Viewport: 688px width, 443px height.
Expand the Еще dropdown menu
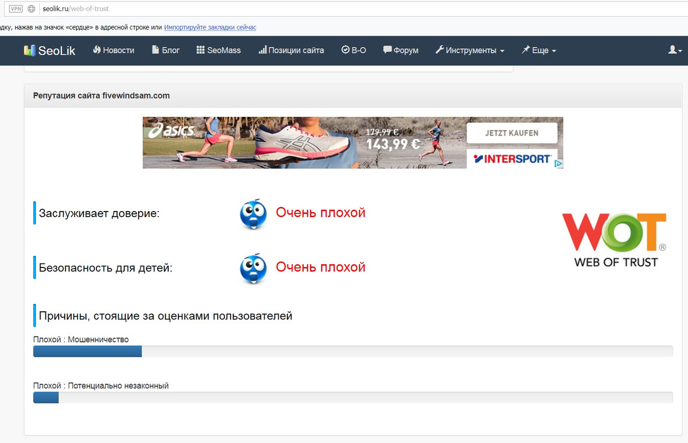click(x=538, y=50)
